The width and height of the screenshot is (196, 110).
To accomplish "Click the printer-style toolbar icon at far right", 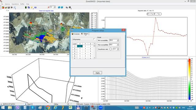I will 70,7.
